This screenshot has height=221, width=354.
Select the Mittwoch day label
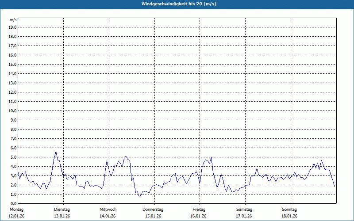click(x=108, y=209)
